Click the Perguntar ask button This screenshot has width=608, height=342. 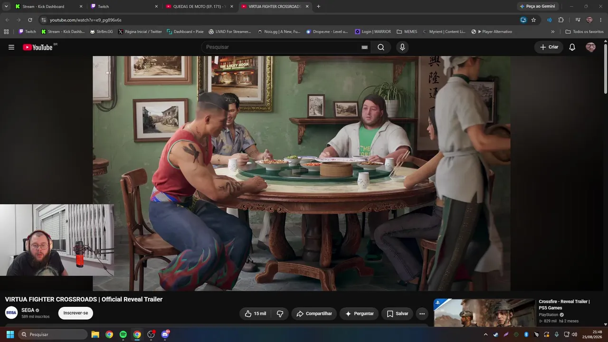[359, 313]
